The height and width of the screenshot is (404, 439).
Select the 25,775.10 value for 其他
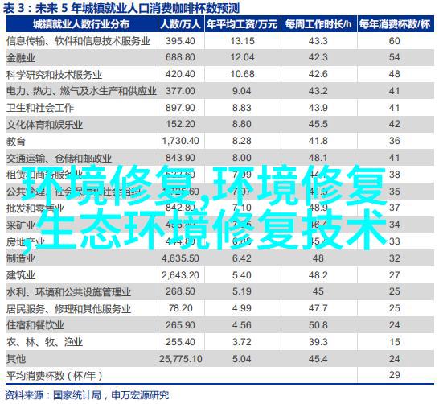coord(181,359)
